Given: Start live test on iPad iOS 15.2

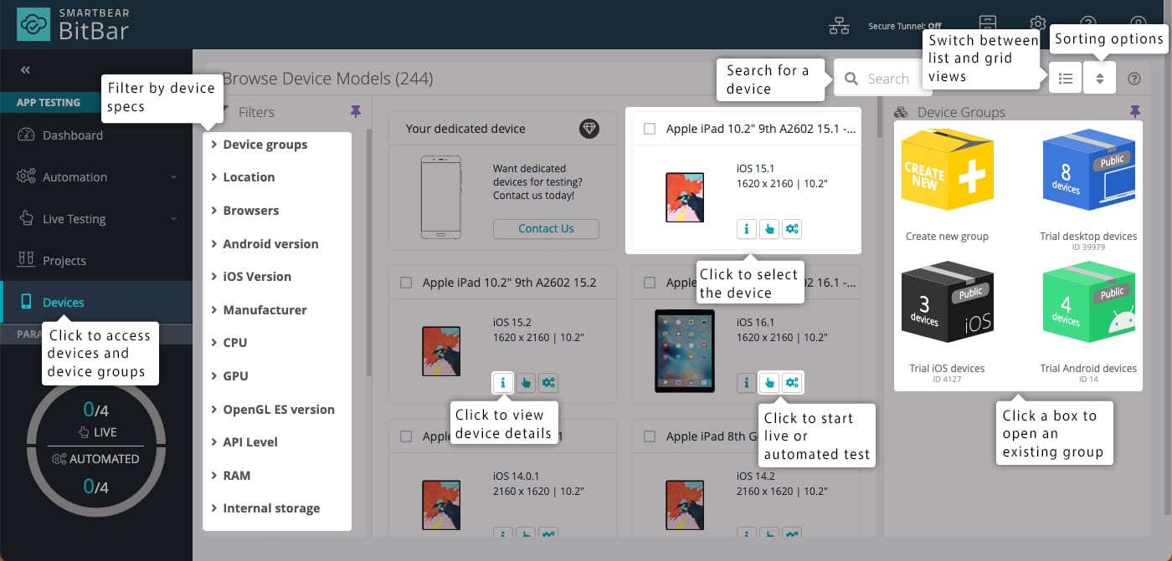Looking at the screenshot, I should pos(525,382).
